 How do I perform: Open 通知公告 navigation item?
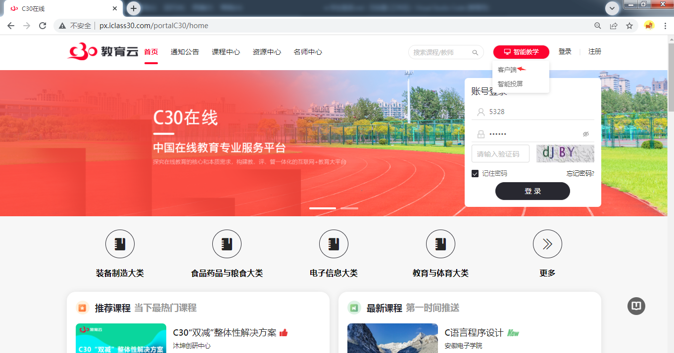185,52
